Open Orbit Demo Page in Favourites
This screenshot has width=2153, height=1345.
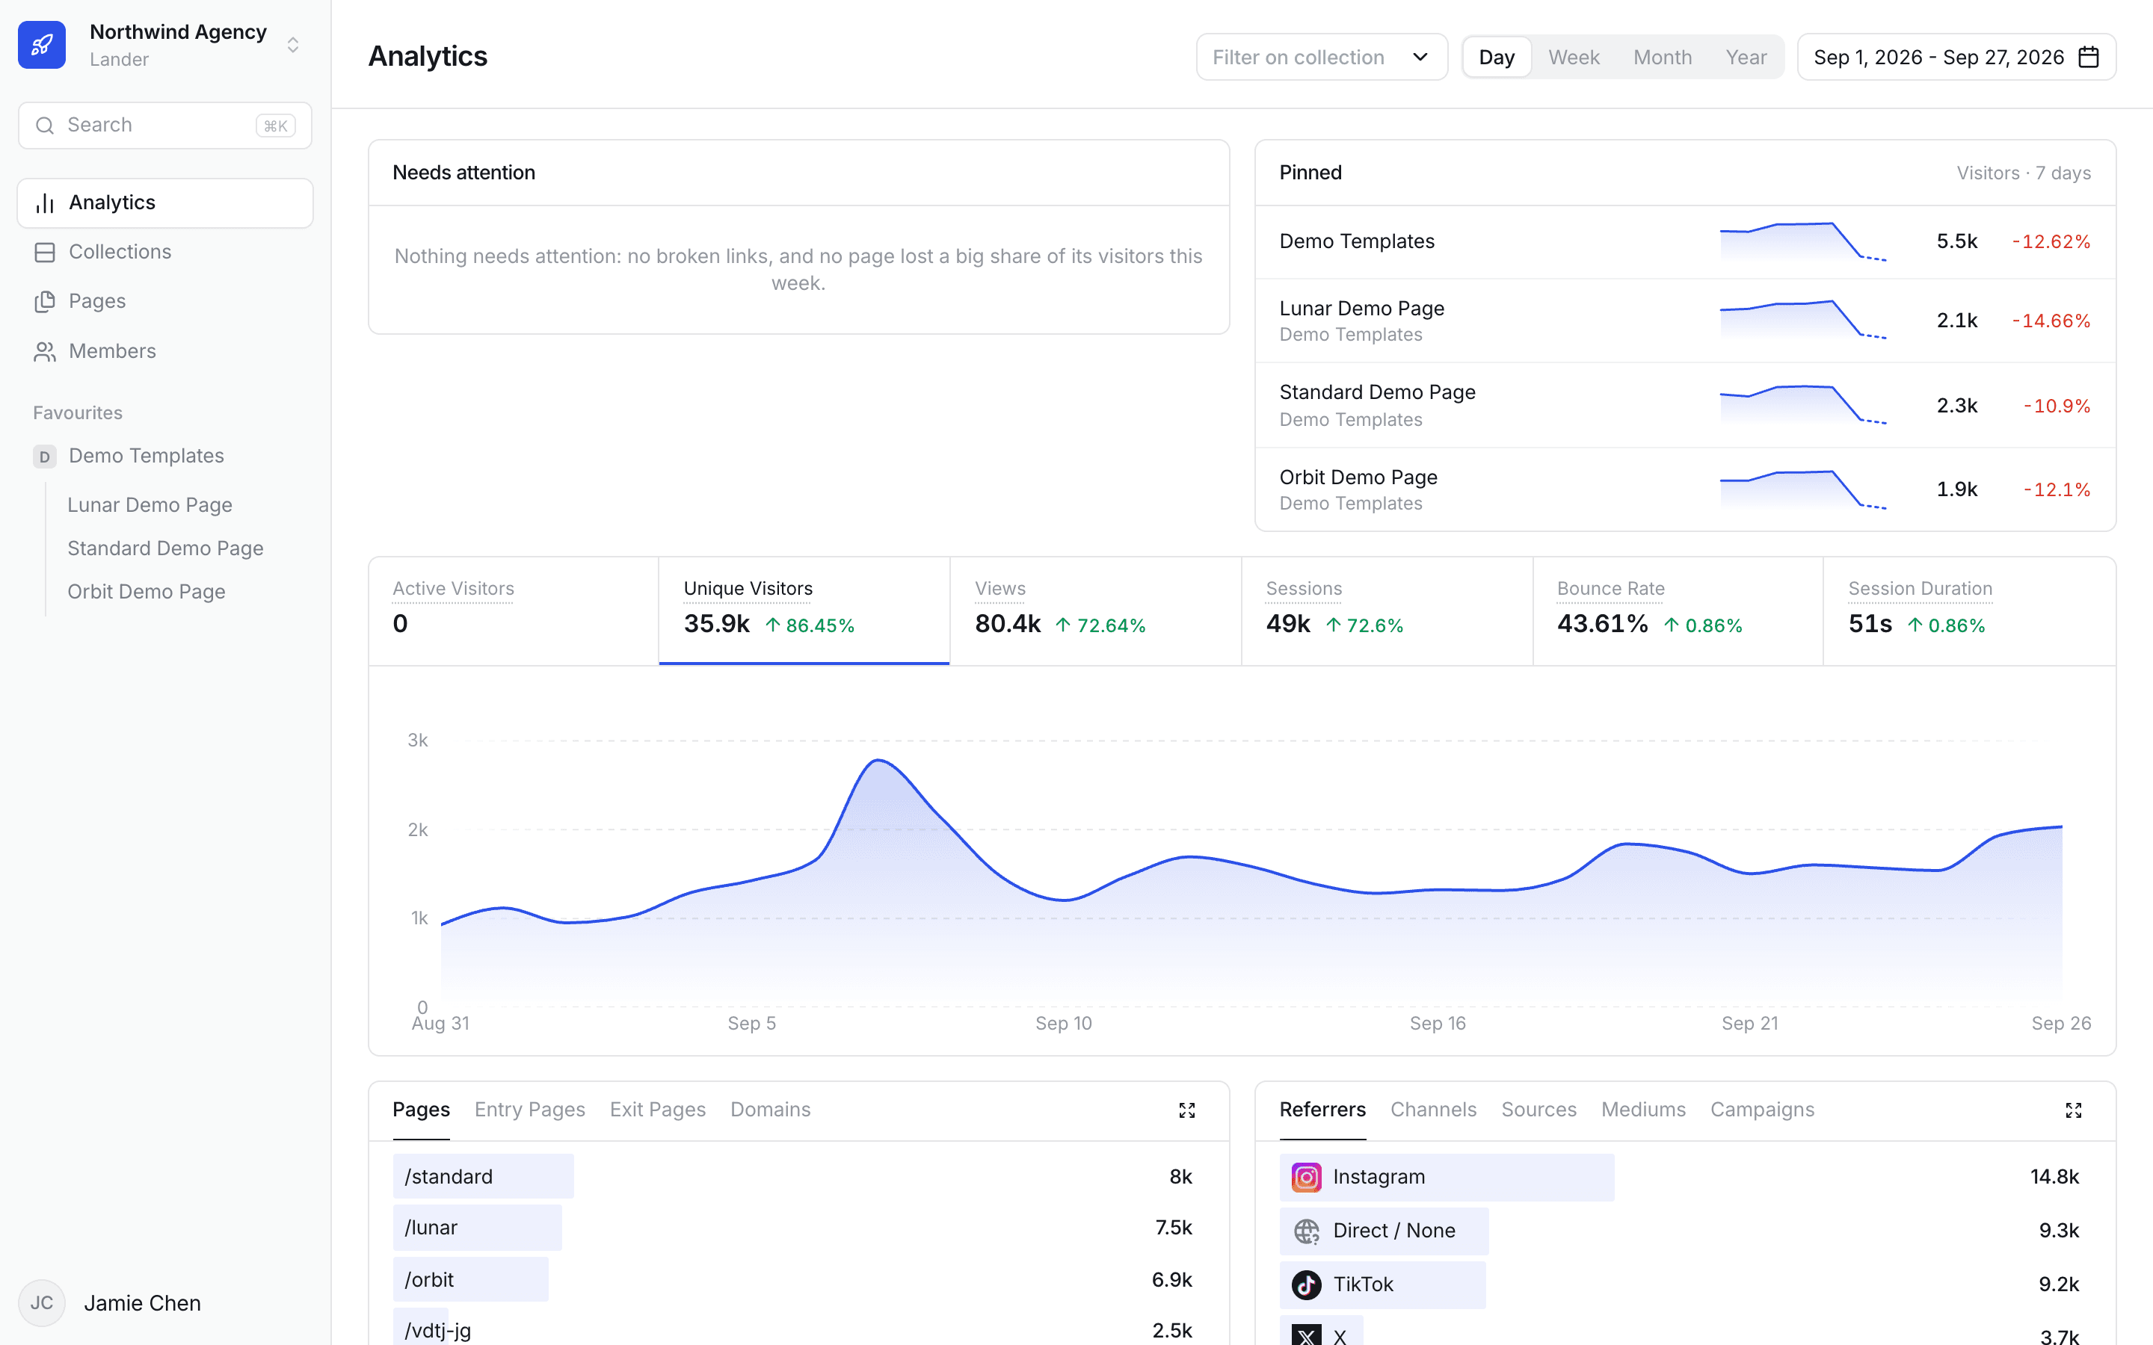146,592
